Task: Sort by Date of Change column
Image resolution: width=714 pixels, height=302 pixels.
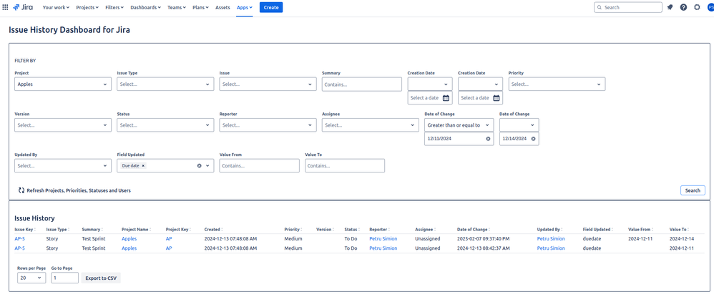Action: click(474, 230)
